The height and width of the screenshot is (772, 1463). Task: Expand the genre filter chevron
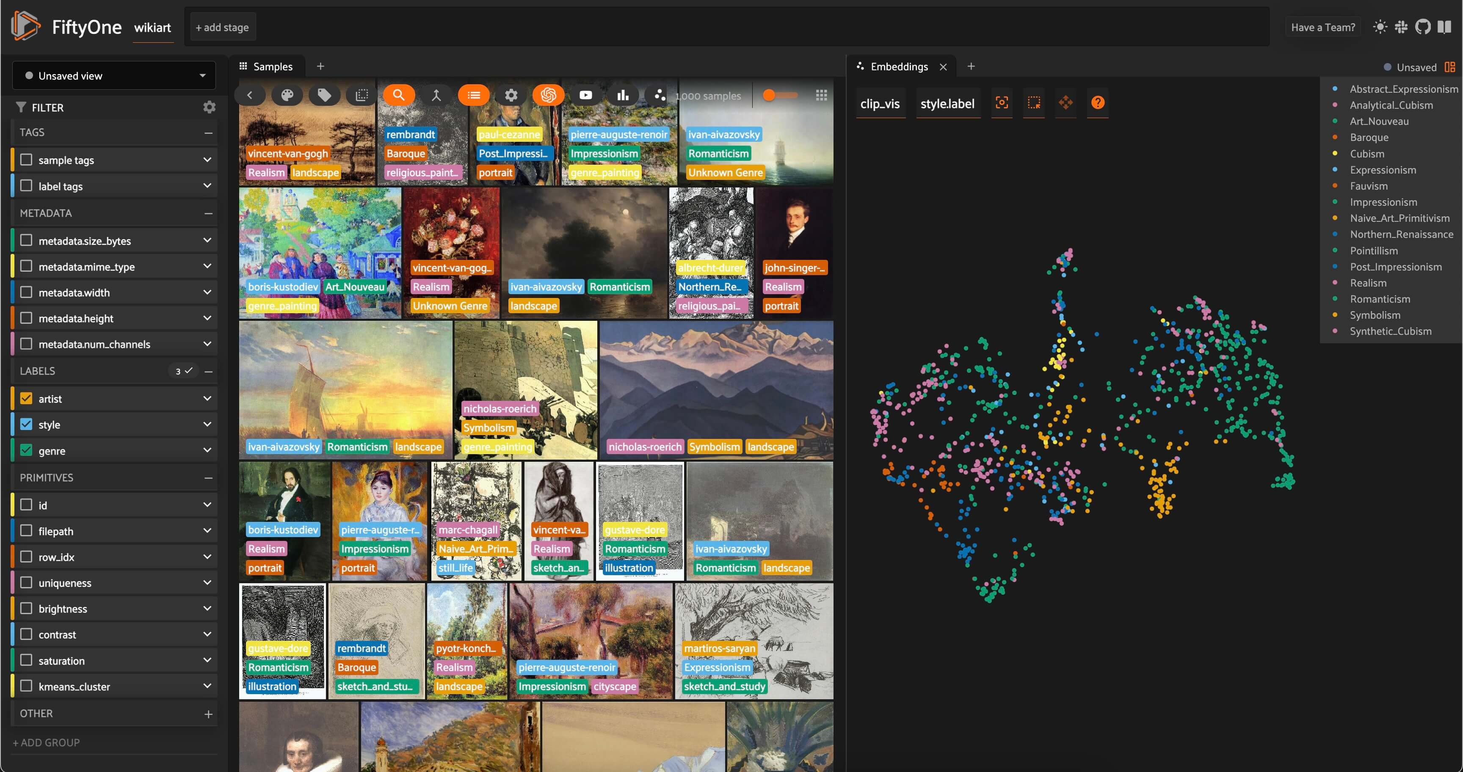pyautogui.click(x=207, y=450)
